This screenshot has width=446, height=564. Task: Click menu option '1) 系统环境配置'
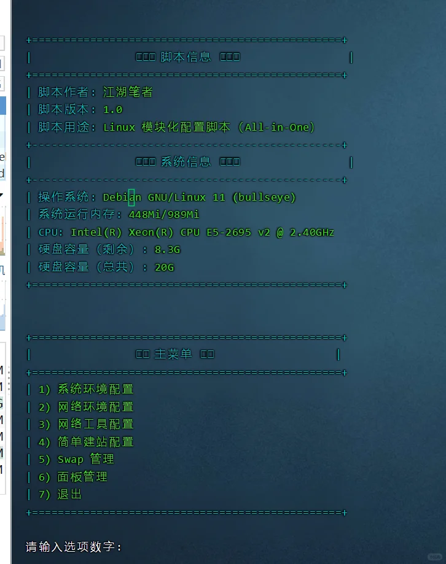tap(86, 389)
